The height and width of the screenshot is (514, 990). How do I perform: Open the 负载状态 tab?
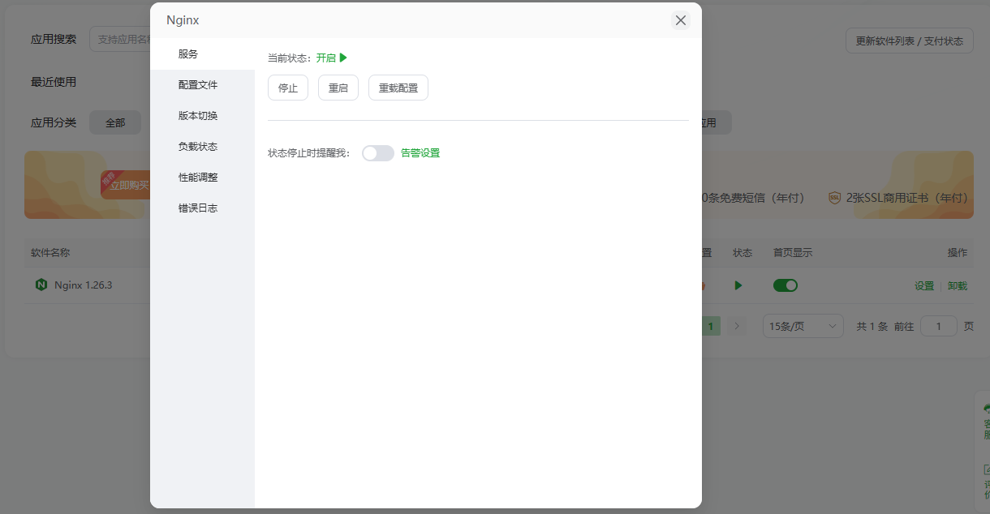196,146
